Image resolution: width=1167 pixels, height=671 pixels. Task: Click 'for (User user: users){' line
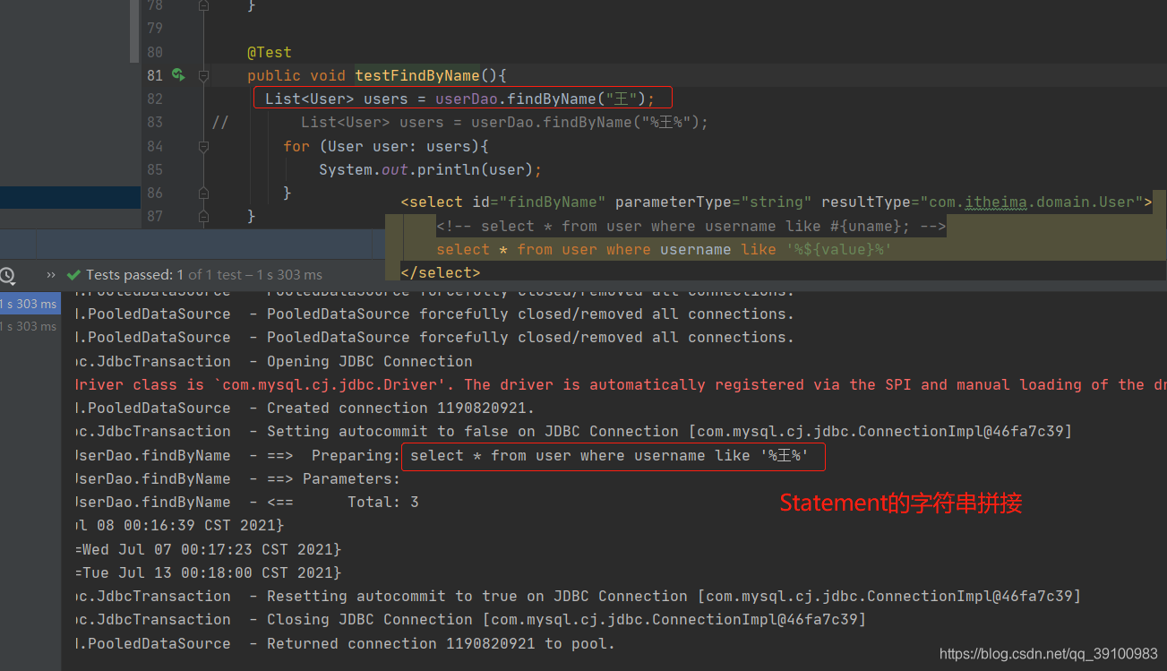coord(386,146)
